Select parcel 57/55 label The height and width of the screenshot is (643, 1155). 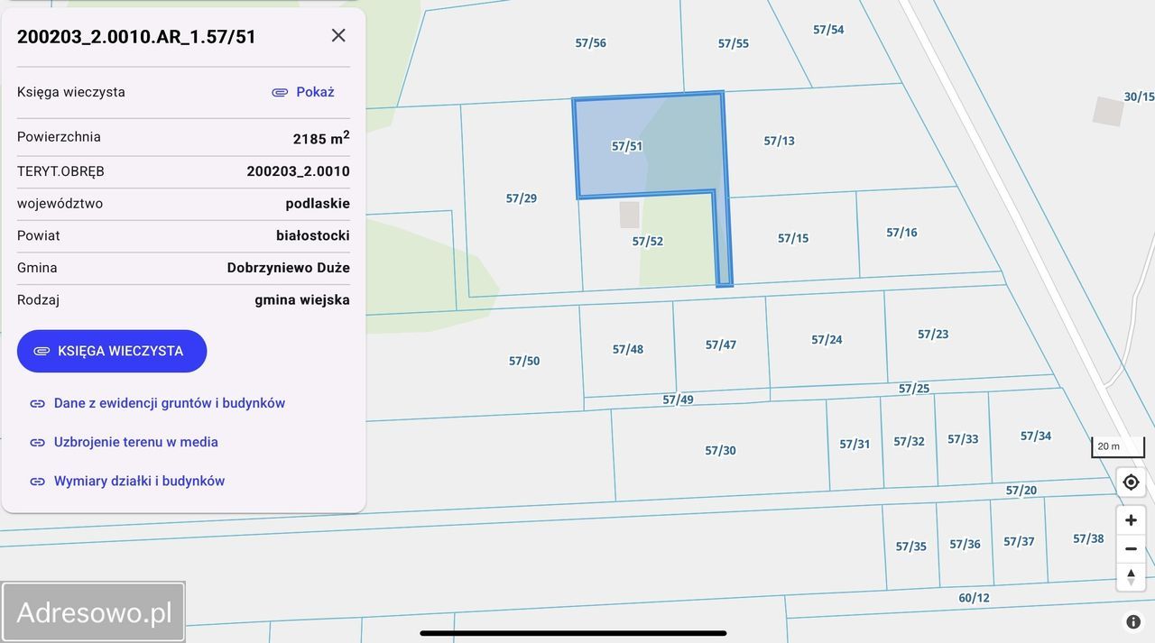[x=733, y=43]
